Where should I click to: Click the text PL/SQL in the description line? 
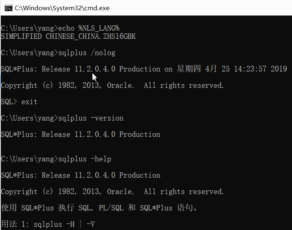click(x=111, y=208)
